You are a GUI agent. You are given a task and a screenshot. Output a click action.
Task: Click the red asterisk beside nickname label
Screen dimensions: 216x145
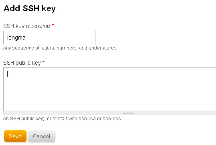52,25
